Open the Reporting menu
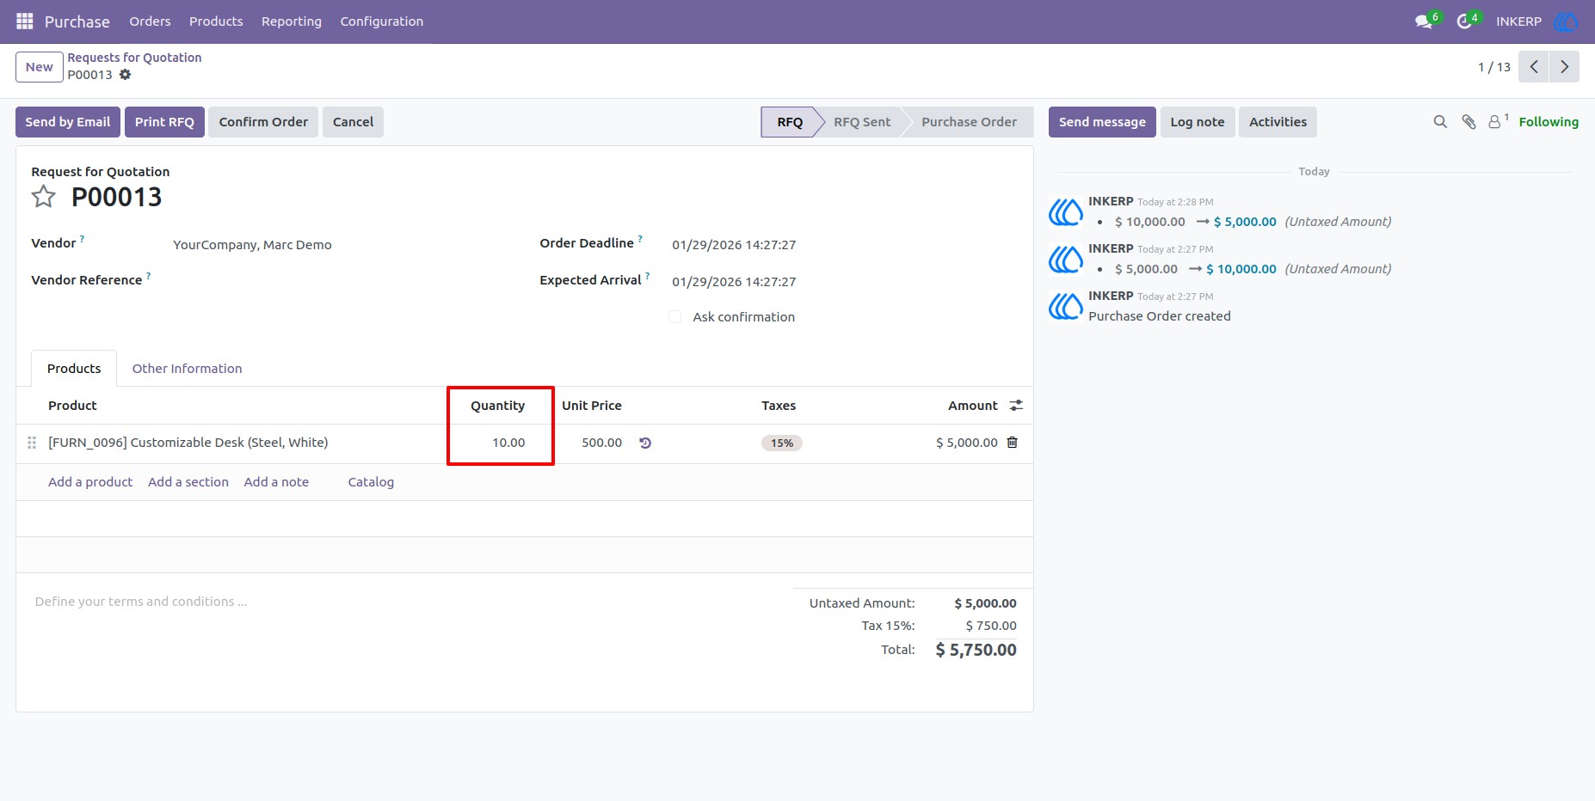1595x801 pixels. pos(292,21)
